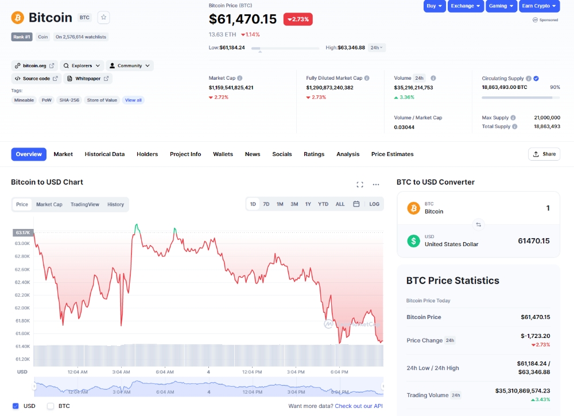
Task: Click the orange Bitcoin logo beside the title
Action: [18, 18]
